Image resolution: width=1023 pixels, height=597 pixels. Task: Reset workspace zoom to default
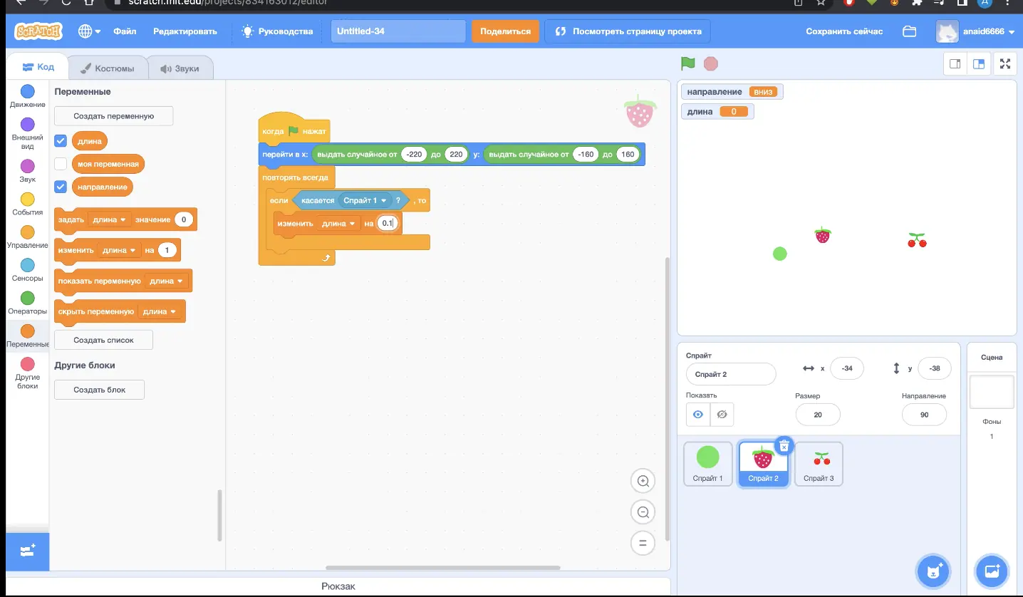pos(643,544)
